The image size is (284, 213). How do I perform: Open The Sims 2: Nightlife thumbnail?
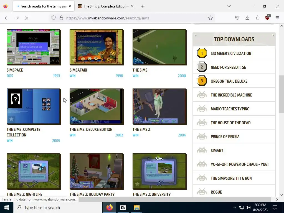click(34, 171)
